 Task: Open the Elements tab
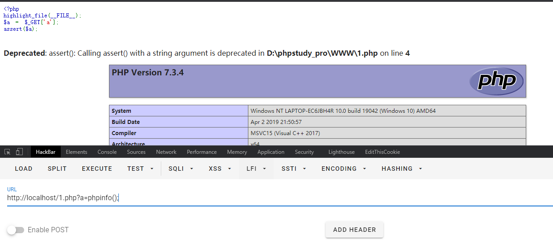click(x=76, y=152)
